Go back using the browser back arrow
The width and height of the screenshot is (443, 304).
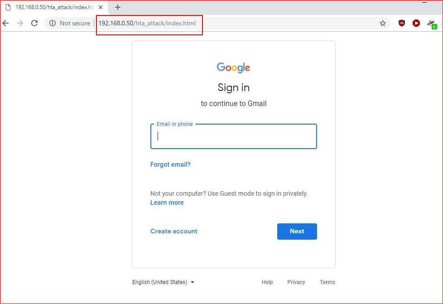pyautogui.click(x=5, y=23)
